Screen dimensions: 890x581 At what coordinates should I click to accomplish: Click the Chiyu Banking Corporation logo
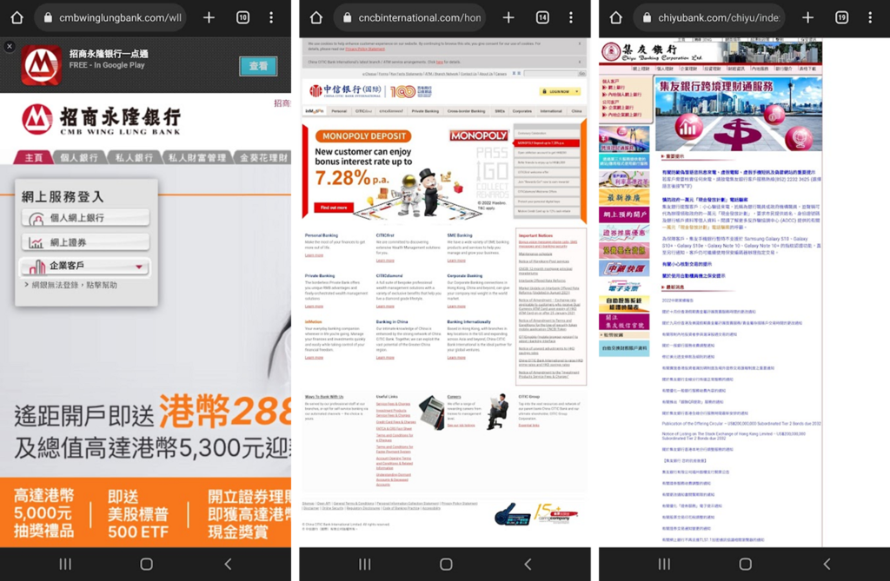(x=652, y=52)
